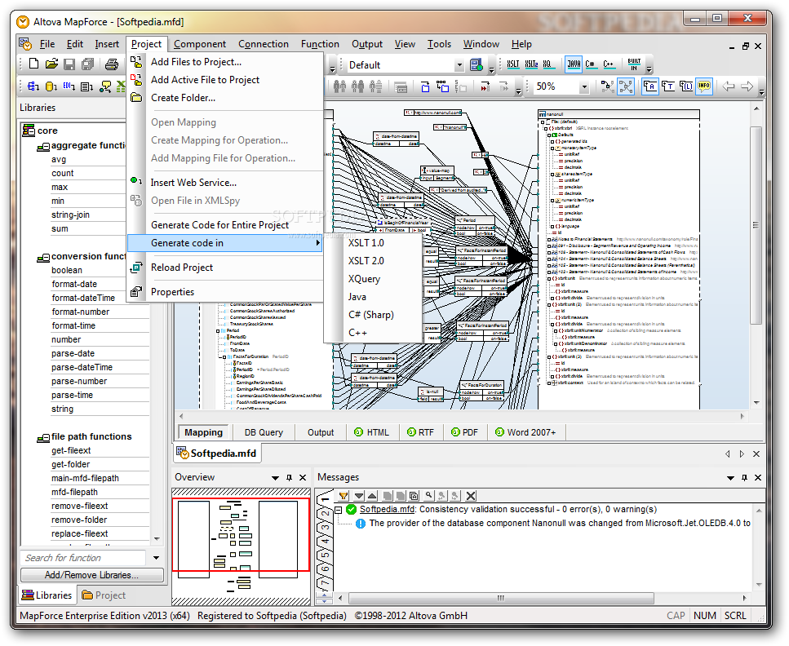
Task: Open the Default configuration dropdown
Action: pyautogui.click(x=459, y=65)
